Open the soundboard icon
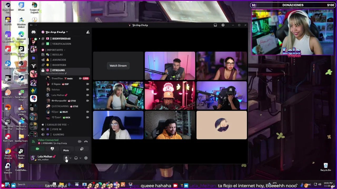Image resolution: width=337 pixels, height=189 pixels. (x=82, y=149)
